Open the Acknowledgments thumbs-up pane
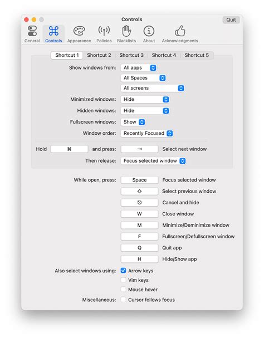The image size is (264, 338). click(180, 35)
